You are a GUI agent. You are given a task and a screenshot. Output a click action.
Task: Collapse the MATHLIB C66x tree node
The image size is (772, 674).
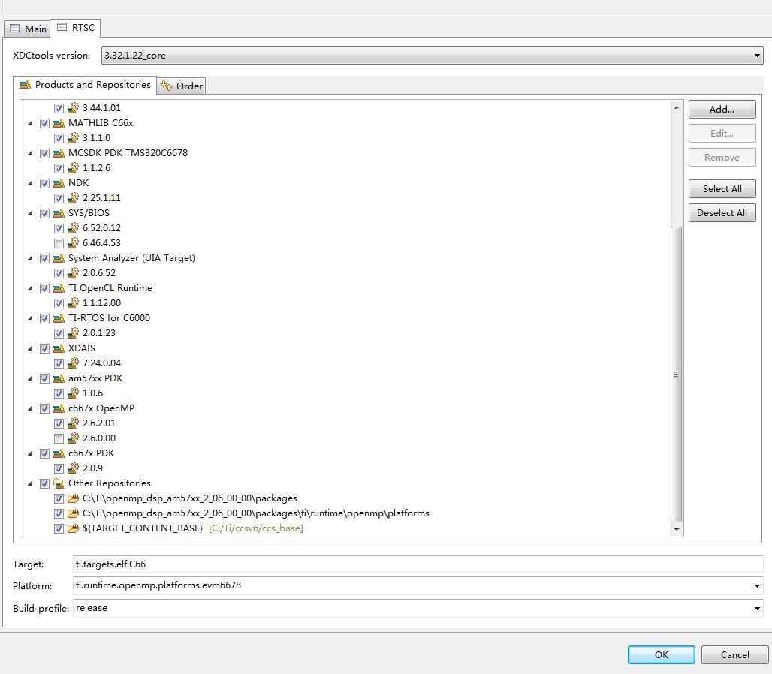click(31, 123)
